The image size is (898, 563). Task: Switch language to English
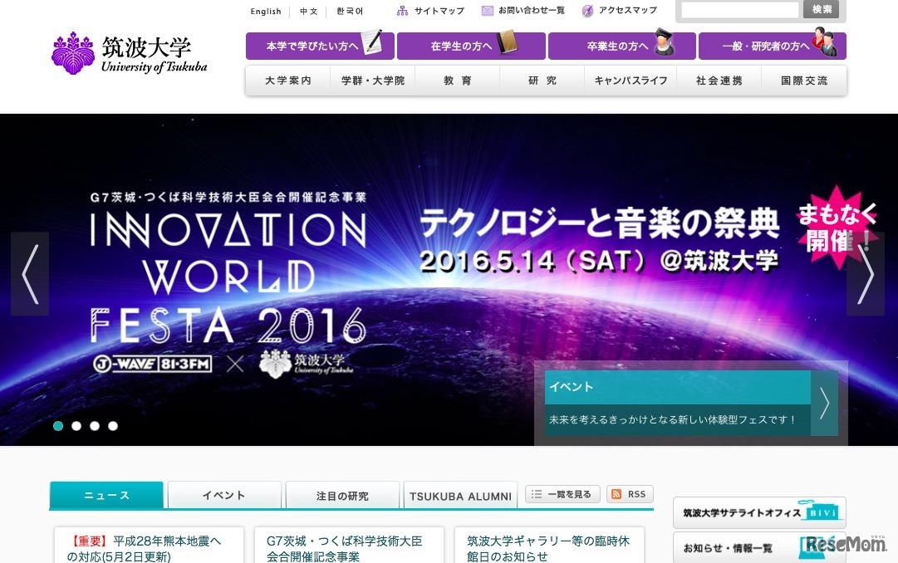(266, 12)
